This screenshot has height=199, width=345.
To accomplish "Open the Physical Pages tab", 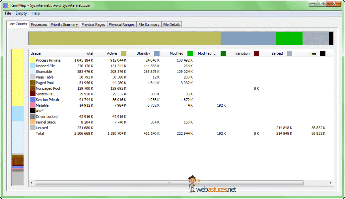I will 93,25.
